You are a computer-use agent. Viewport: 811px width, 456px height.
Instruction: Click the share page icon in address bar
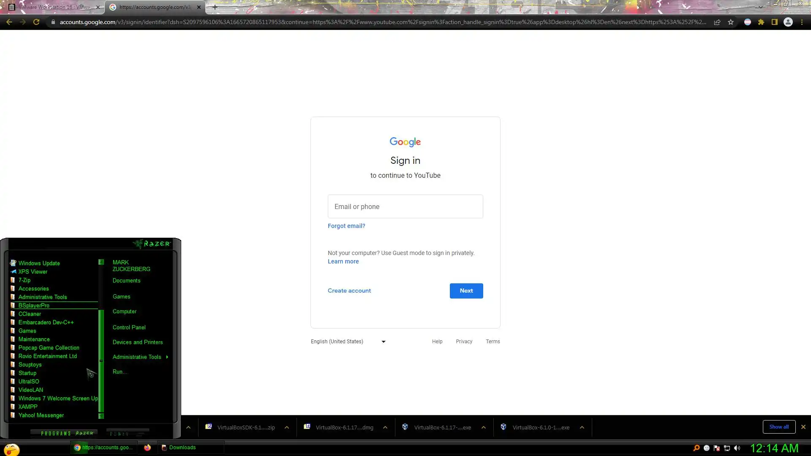pyautogui.click(x=717, y=22)
